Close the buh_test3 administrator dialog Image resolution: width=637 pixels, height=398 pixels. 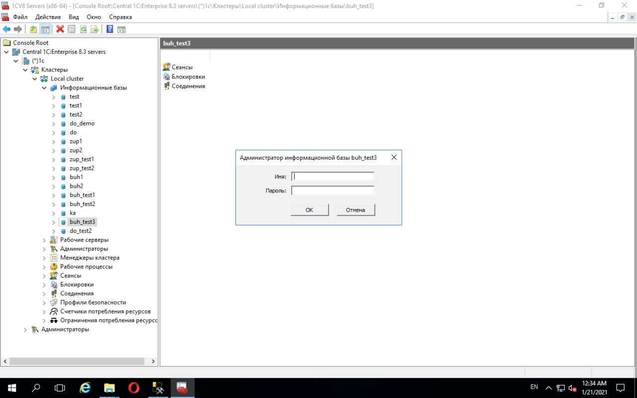click(x=394, y=157)
